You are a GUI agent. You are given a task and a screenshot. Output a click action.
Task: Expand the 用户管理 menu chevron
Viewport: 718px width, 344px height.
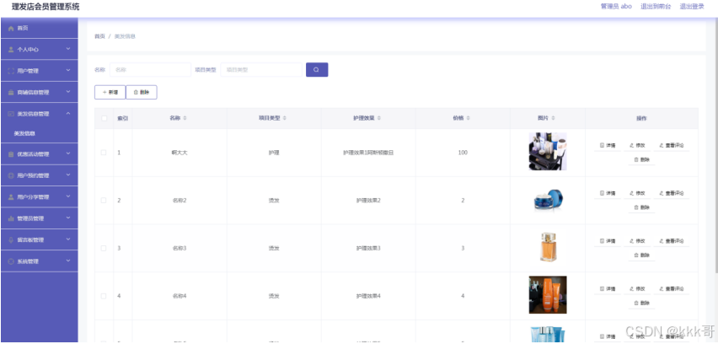(x=68, y=70)
